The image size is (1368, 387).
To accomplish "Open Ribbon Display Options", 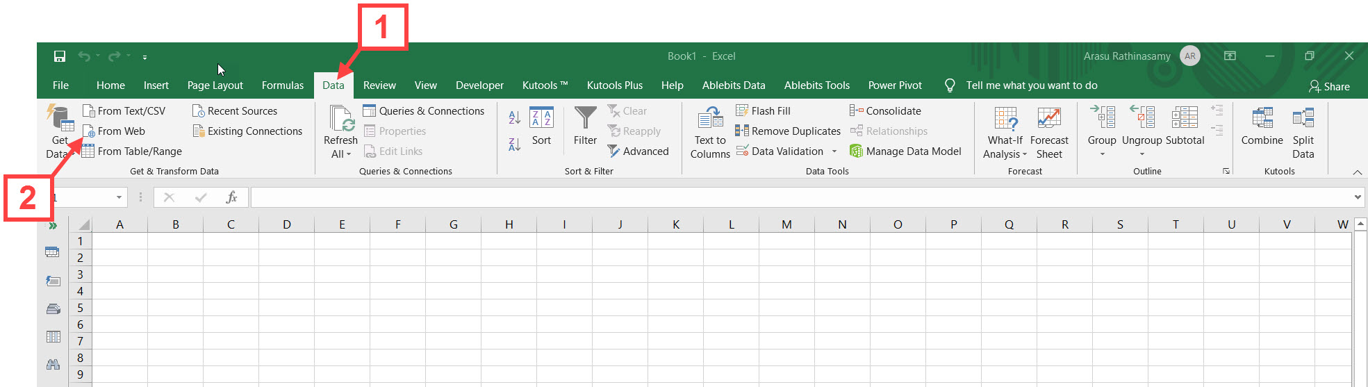I will pos(1230,56).
